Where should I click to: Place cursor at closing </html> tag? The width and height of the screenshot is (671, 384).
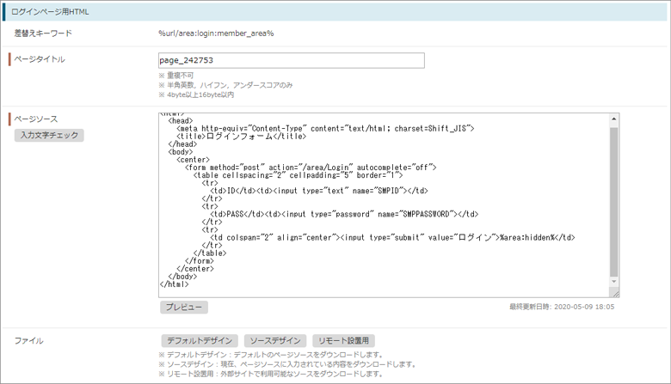175,284
